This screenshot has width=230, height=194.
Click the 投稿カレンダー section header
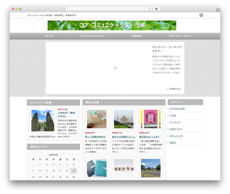pos(53,147)
